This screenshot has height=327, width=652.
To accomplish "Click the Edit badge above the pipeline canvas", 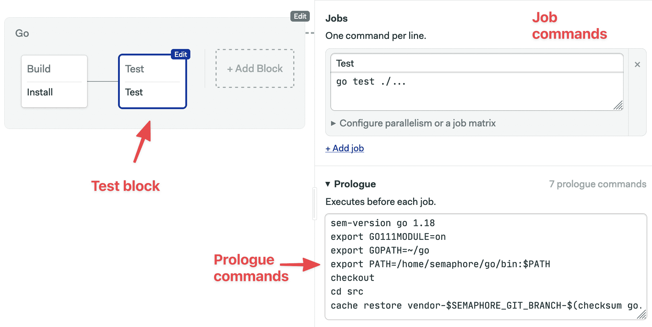I will pyautogui.click(x=300, y=16).
